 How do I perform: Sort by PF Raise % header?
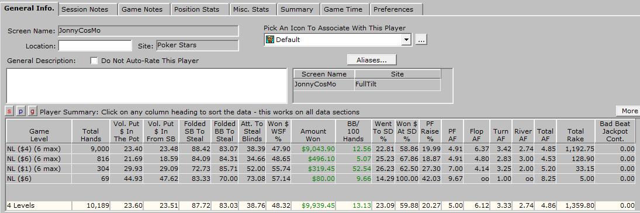coord(430,131)
